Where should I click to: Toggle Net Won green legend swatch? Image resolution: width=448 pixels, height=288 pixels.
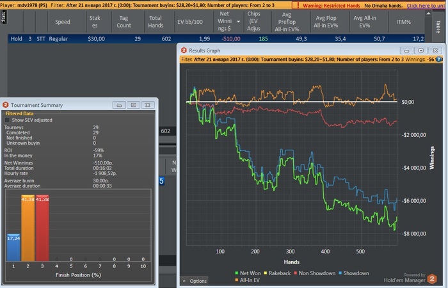click(x=237, y=273)
